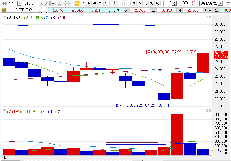This screenshot has height=161, width=231.
Task: Click the 60-day volume MA legend
Action: 50,111
